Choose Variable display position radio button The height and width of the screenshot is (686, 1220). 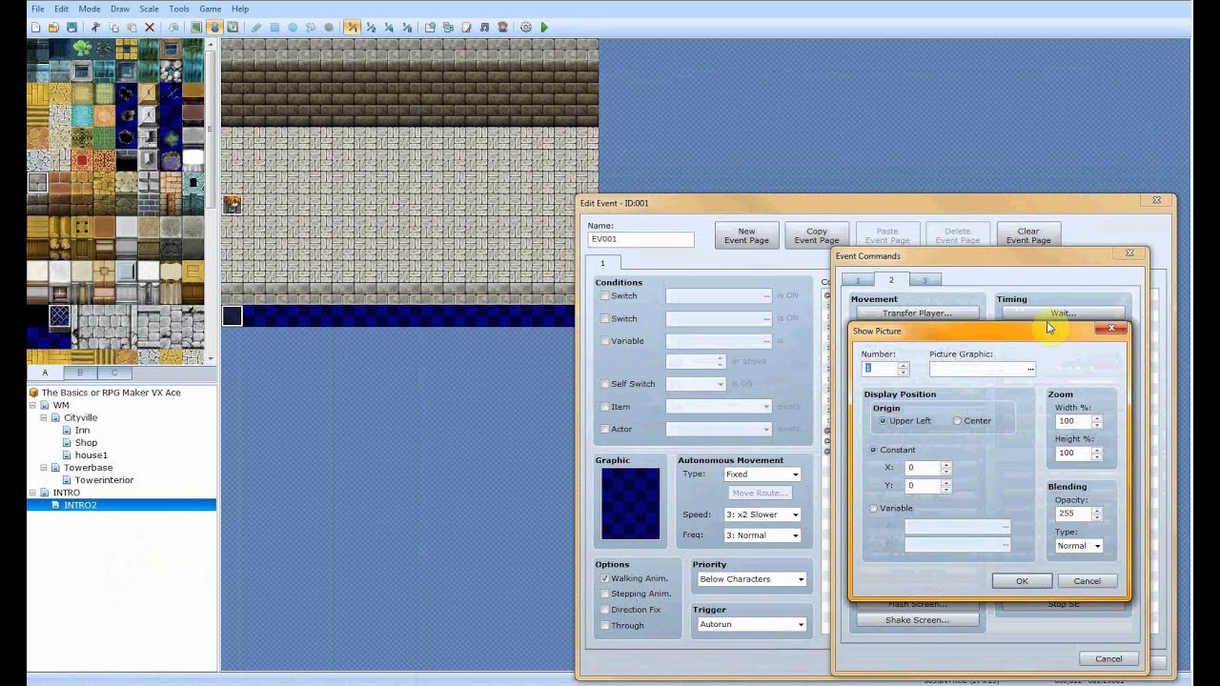[x=873, y=509]
